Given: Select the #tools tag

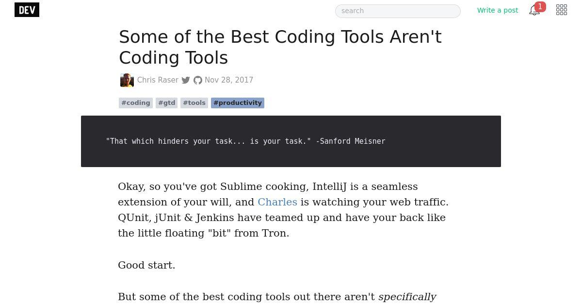Looking at the screenshot, I should point(194,103).
